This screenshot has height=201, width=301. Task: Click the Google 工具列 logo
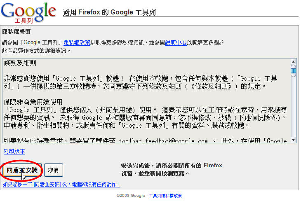(28, 13)
